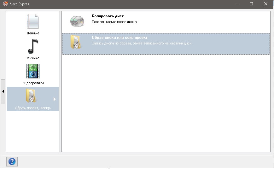Click the Nero Express title text
274x169 pixels.
pyautogui.click(x=20, y=4)
